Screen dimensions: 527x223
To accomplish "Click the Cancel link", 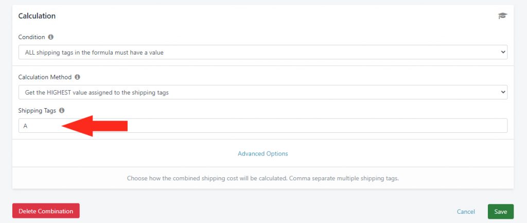I will [466, 212].
